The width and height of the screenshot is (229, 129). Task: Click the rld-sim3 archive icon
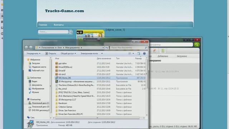(57, 74)
